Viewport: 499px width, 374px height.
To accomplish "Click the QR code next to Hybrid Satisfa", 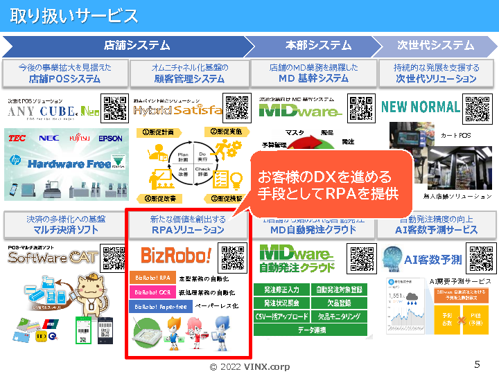I will tap(237, 108).
